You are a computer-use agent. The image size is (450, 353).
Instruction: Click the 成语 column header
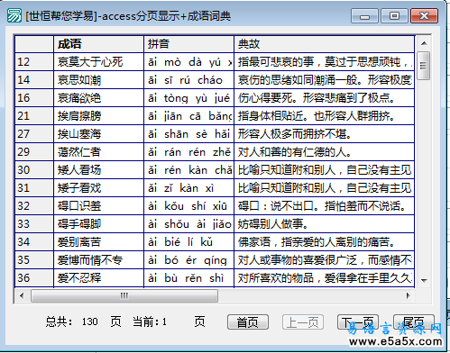point(98,44)
